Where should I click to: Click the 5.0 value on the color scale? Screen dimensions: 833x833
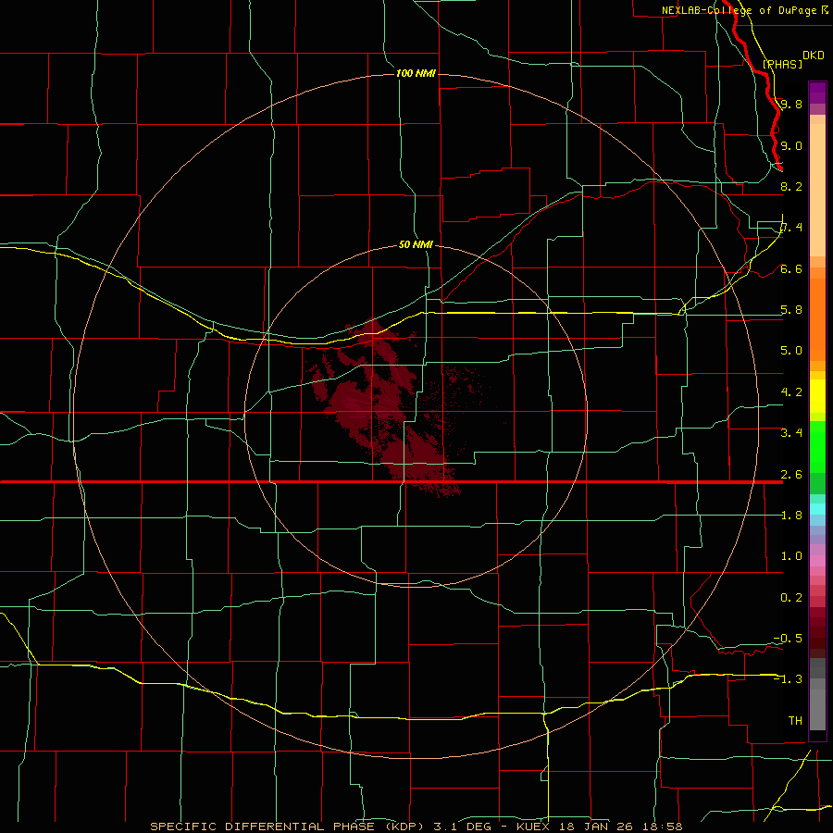click(x=791, y=351)
